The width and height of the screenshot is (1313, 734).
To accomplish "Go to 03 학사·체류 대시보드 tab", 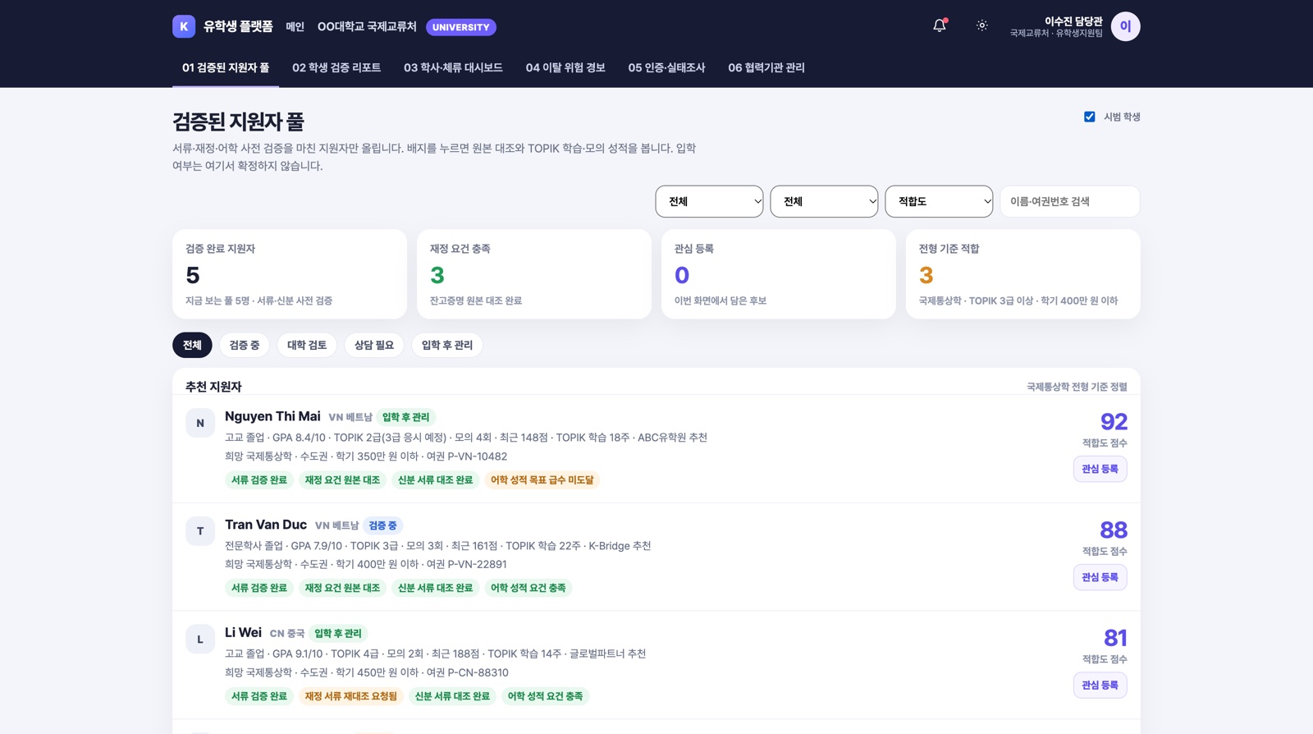I will tap(453, 67).
